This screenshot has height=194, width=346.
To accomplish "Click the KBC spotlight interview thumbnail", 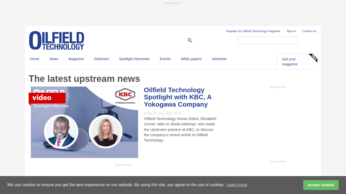I will pos(85,122).
